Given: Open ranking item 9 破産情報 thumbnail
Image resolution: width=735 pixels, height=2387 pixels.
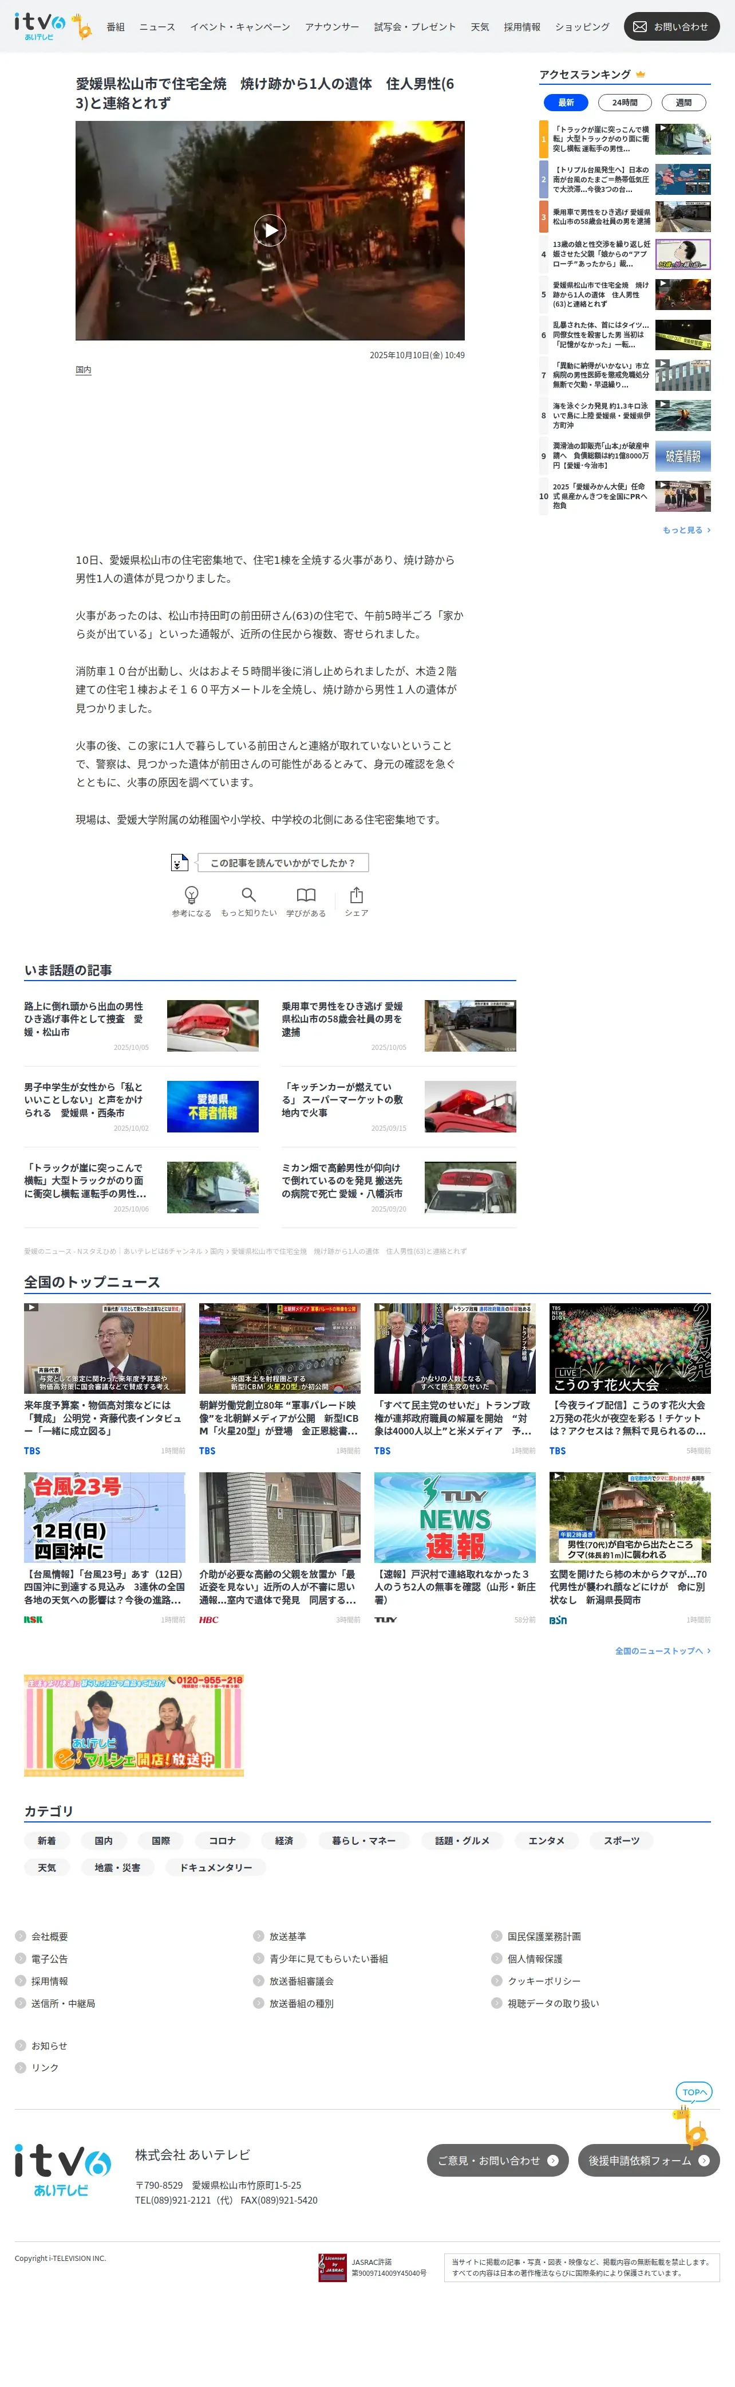Looking at the screenshot, I should [683, 456].
